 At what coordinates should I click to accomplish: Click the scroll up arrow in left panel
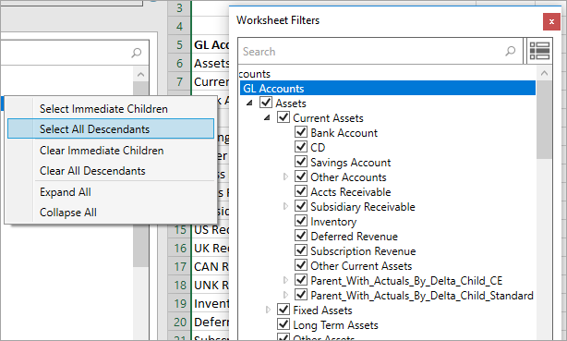click(140, 75)
